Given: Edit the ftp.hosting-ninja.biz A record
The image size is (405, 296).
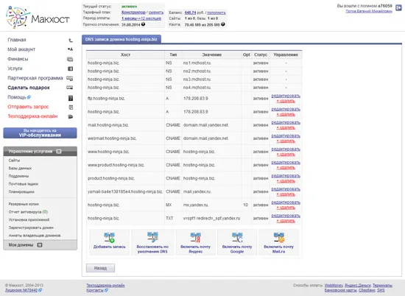Looking at the screenshot, I should click(x=286, y=96).
